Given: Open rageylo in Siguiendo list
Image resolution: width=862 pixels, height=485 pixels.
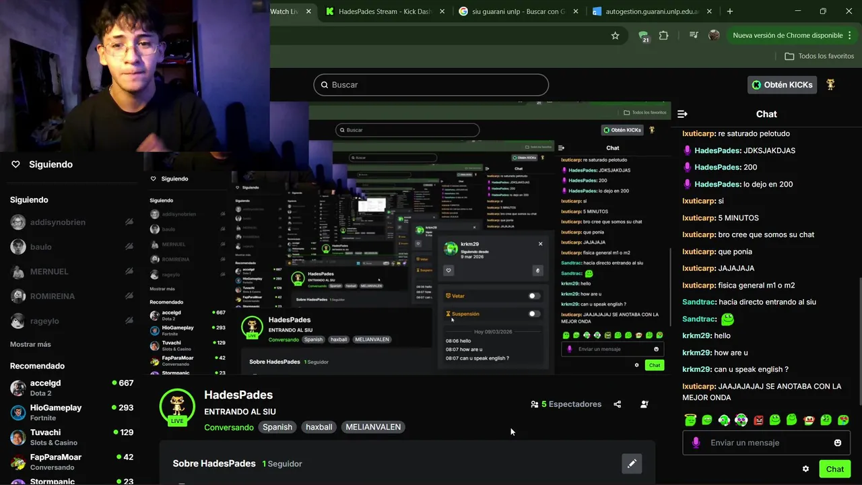Looking at the screenshot, I should [71, 321].
